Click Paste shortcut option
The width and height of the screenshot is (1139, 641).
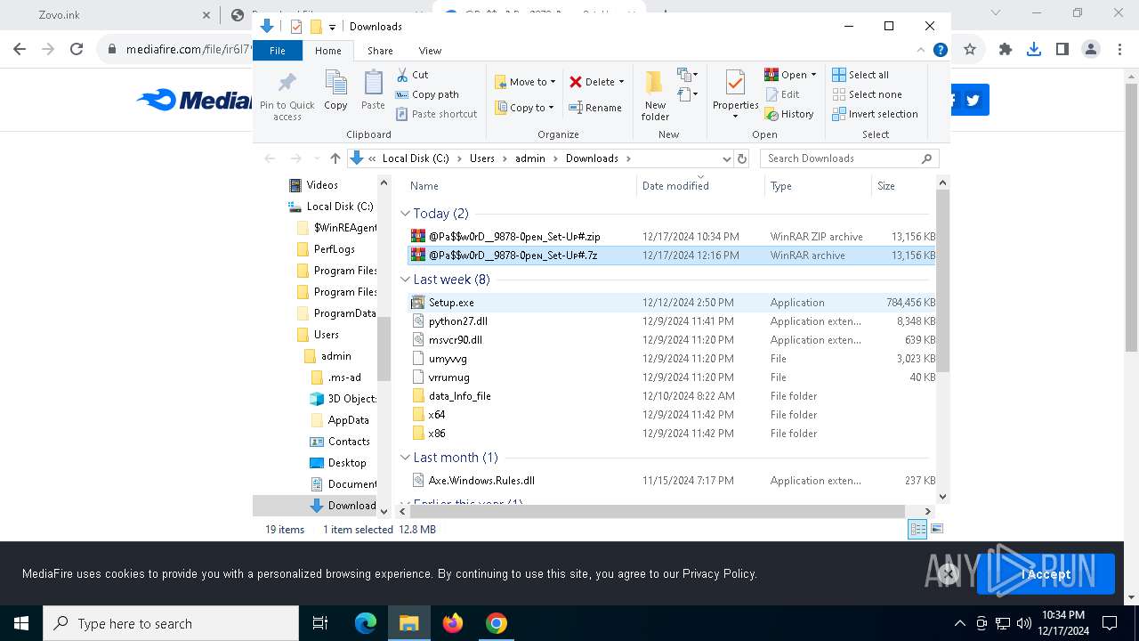(436, 114)
